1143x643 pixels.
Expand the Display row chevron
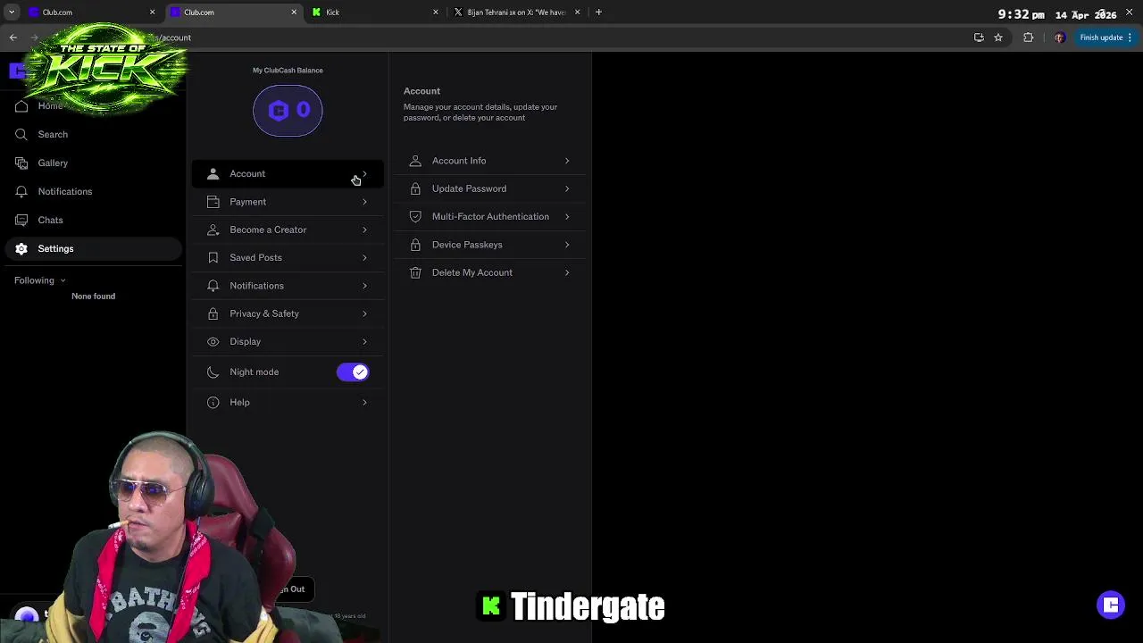click(364, 341)
